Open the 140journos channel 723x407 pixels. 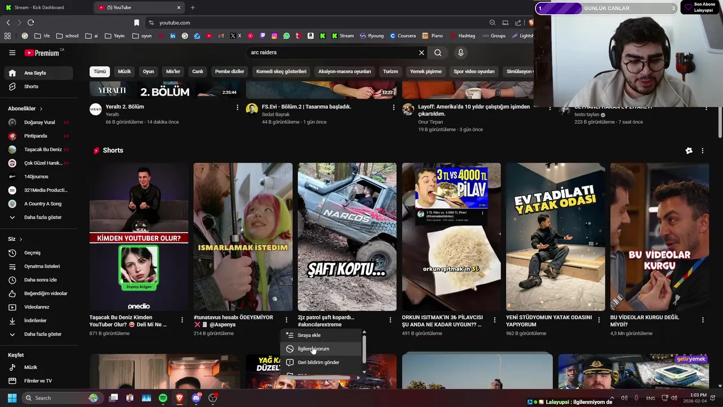click(x=38, y=176)
